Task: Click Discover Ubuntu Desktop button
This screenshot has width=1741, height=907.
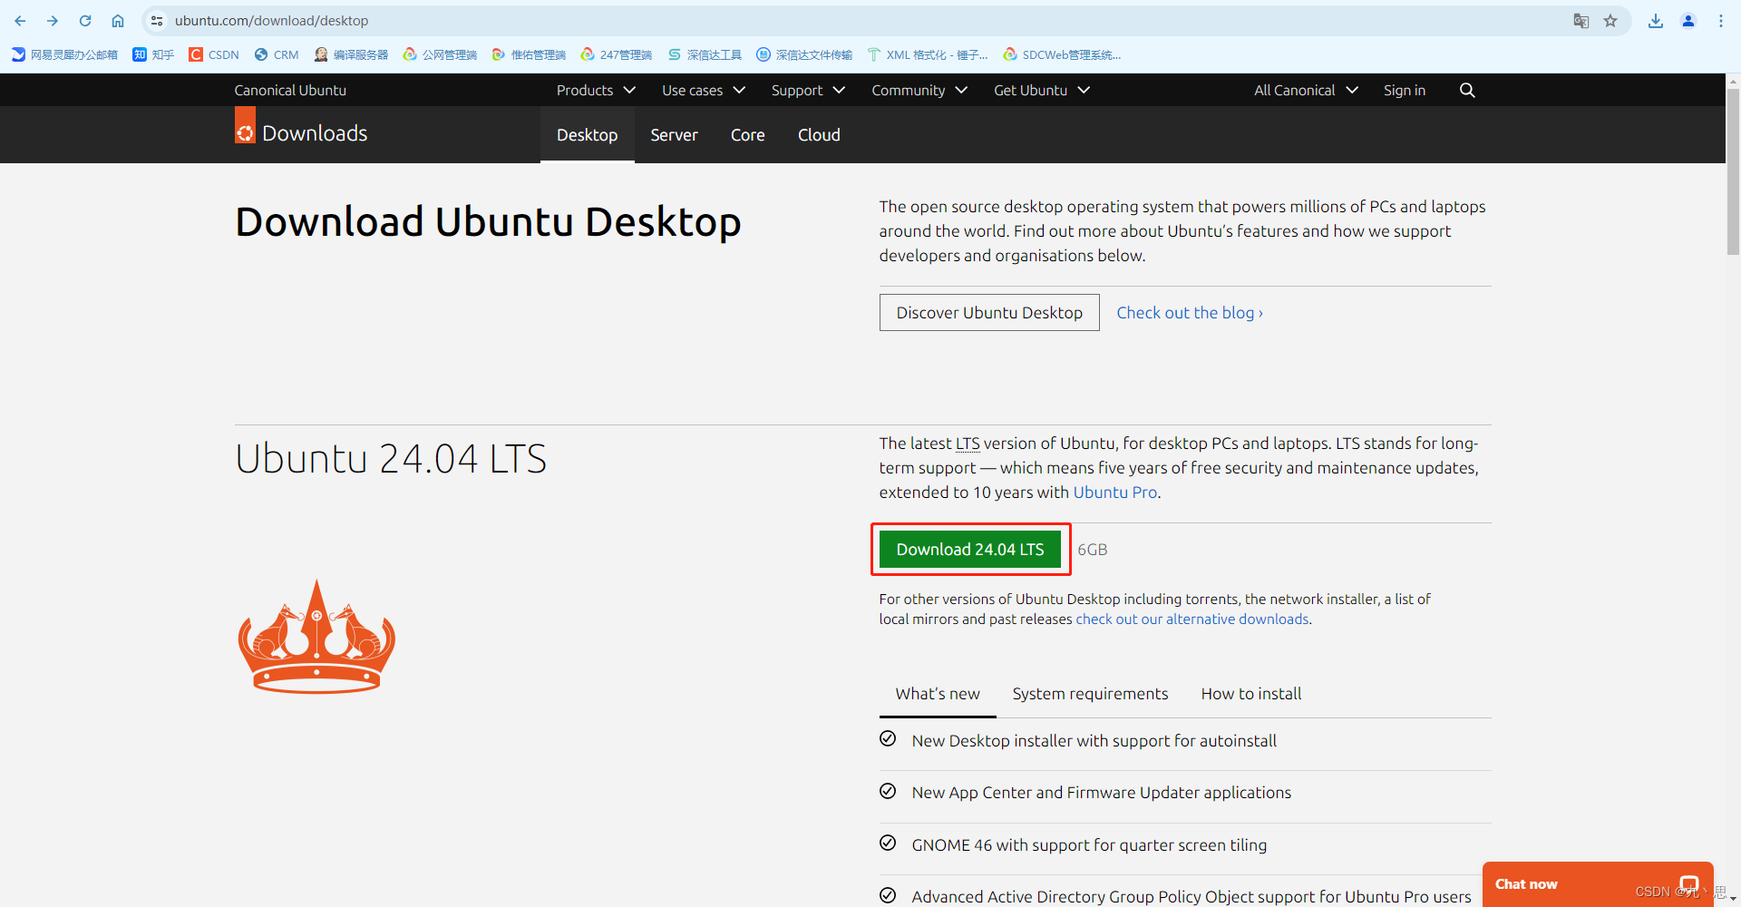Action: pyautogui.click(x=989, y=313)
